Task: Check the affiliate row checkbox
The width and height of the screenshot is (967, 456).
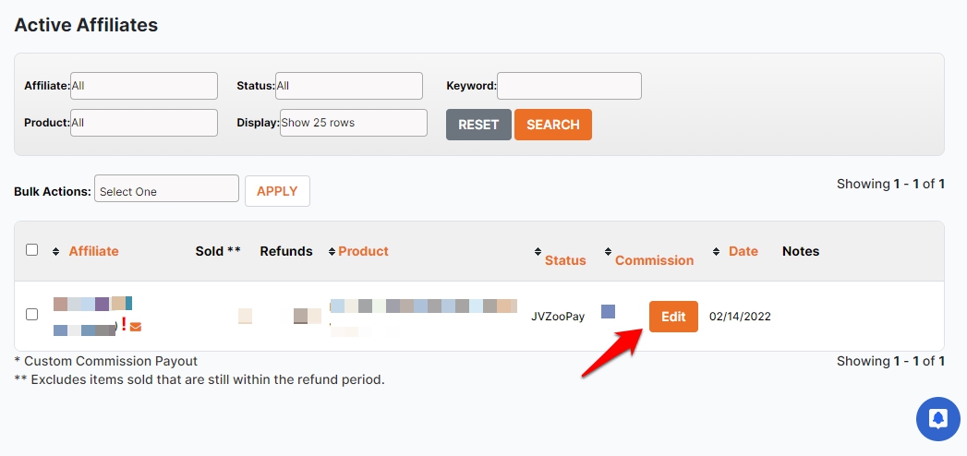Action: pos(32,315)
